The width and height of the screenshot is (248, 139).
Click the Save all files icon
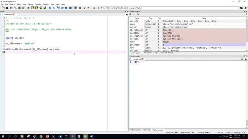point(15,8)
